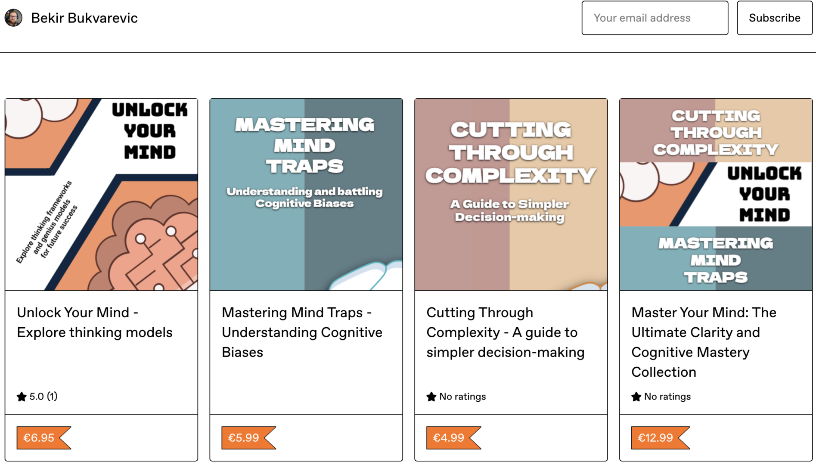Focus the email address input field
This screenshot has height=465, width=816.
click(655, 18)
